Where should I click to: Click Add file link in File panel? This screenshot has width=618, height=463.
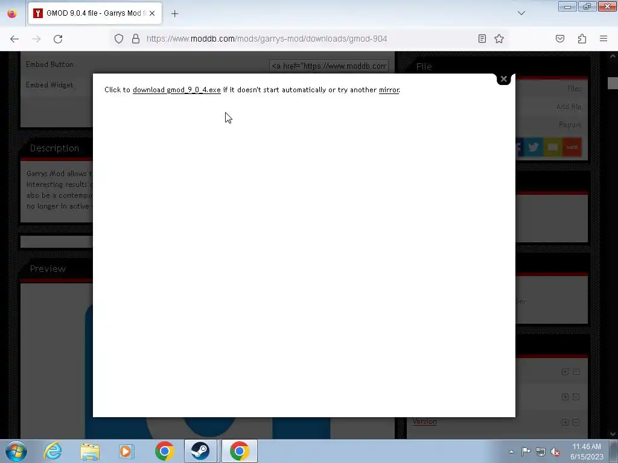click(x=569, y=107)
